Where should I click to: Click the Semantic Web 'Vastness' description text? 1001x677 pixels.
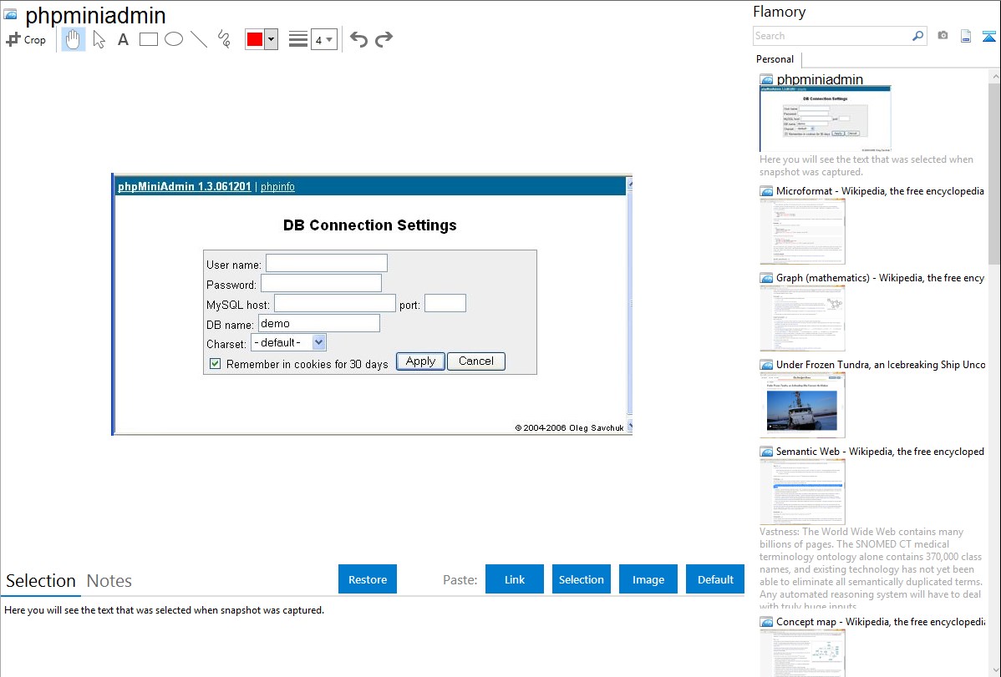pyautogui.click(x=871, y=568)
